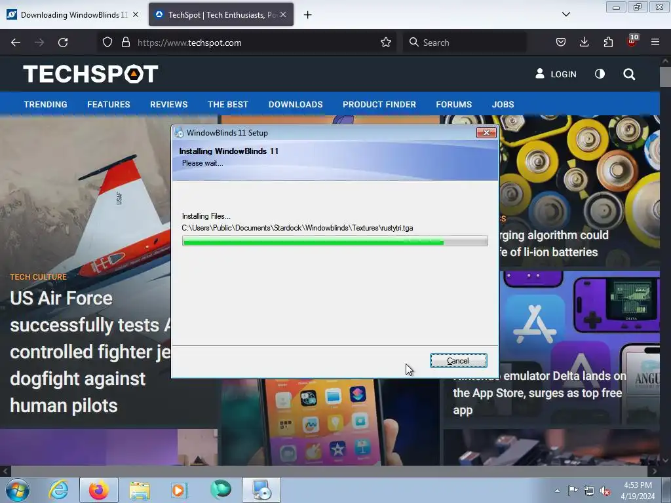Screen dimensions: 671x503
Task: Click the TECH CULTURE category label
Action: pos(39,277)
